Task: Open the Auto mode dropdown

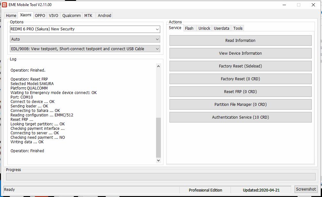Action: coord(85,39)
